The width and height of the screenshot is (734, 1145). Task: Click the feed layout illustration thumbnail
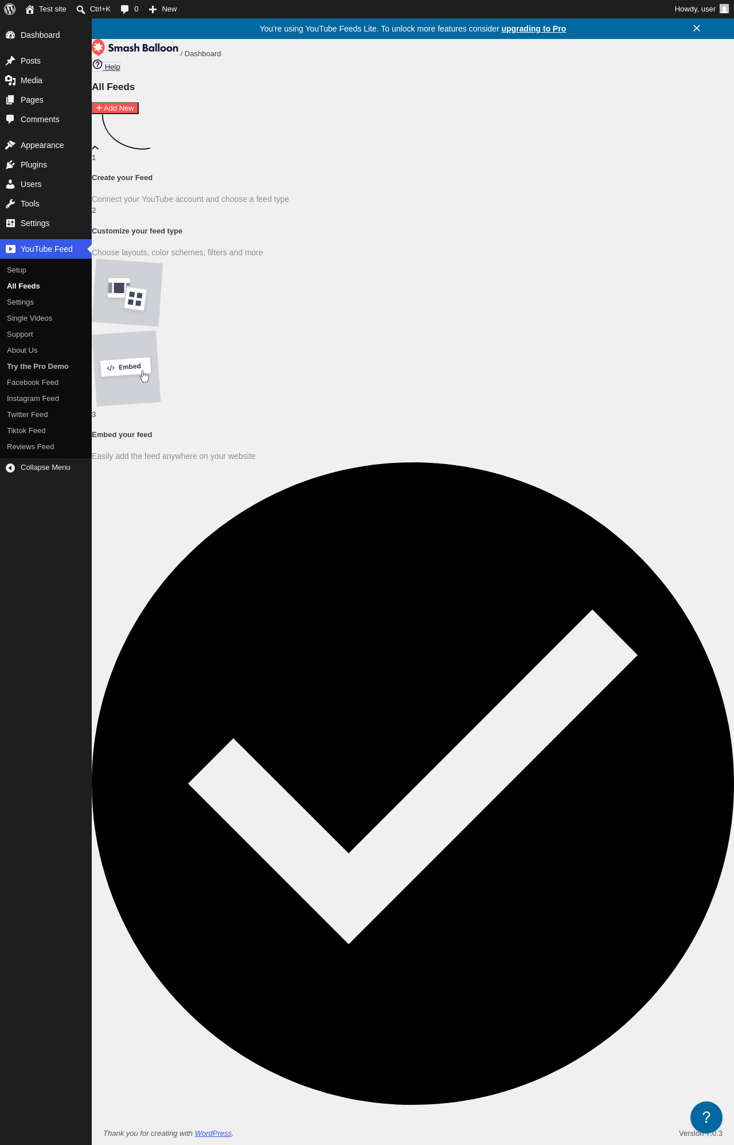pos(127,293)
